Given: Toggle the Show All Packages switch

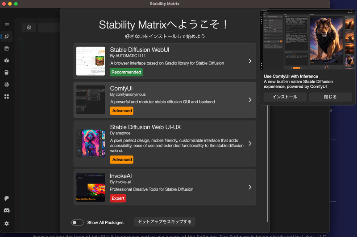Looking at the screenshot, I should [x=77, y=222].
